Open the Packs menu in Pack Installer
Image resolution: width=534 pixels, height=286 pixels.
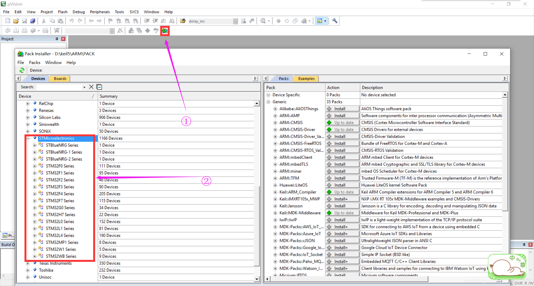pos(34,62)
